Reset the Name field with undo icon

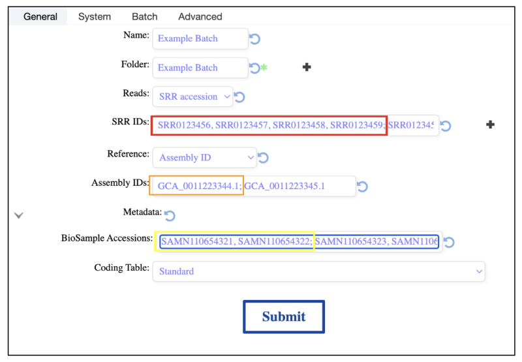pyautogui.click(x=254, y=39)
